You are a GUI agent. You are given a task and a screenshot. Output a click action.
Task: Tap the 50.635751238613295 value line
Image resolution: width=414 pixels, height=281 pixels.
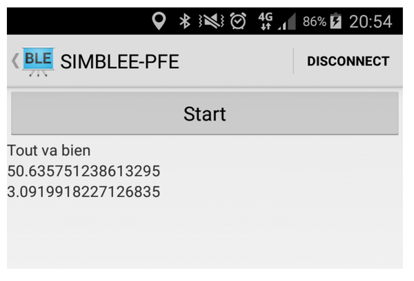coord(83,171)
